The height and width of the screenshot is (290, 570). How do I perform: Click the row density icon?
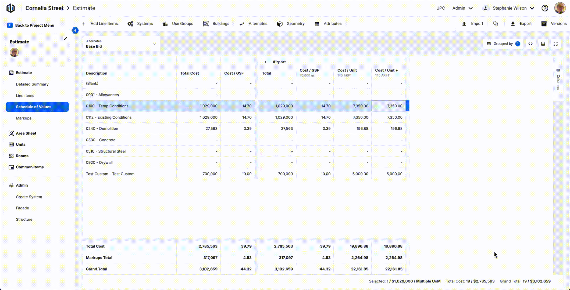543,44
